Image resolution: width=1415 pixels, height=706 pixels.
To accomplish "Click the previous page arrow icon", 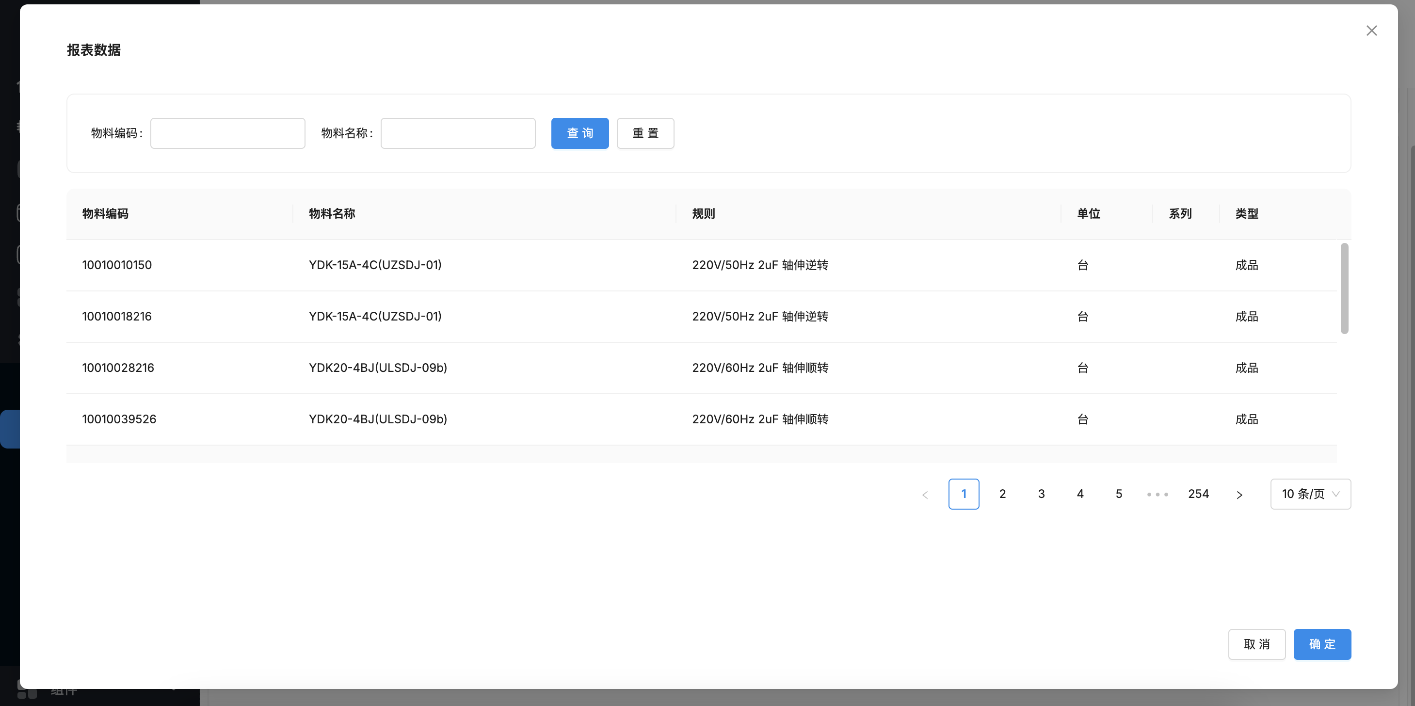I will coord(925,495).
